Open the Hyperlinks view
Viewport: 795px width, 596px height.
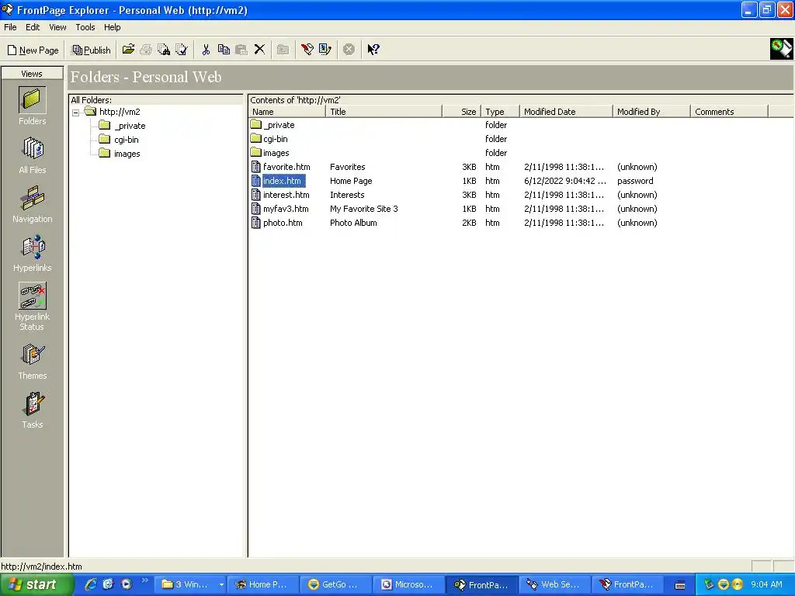click(33, 254)
